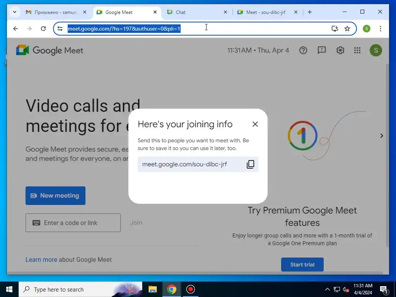396x297 pixels.
Task: Click the taskbar search box
Action: coord(80,289)
